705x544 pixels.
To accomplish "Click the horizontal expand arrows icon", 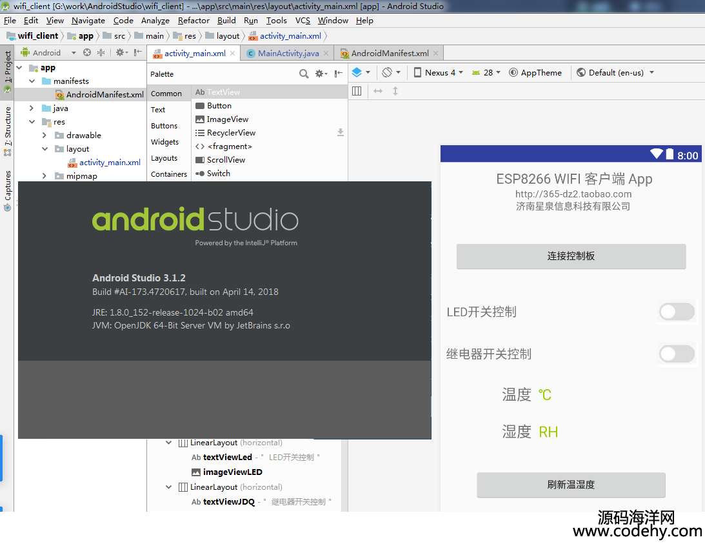I will click(378, 92).
